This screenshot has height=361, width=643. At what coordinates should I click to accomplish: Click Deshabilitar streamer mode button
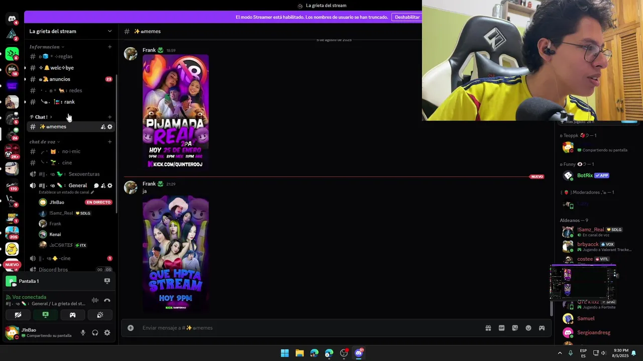(407, 17)
